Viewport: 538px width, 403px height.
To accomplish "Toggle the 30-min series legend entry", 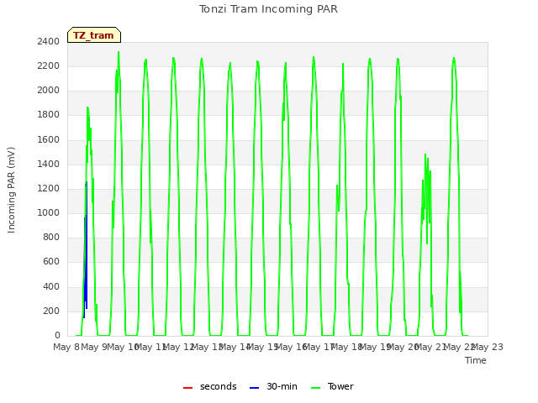I will click(x=273, y=386).
